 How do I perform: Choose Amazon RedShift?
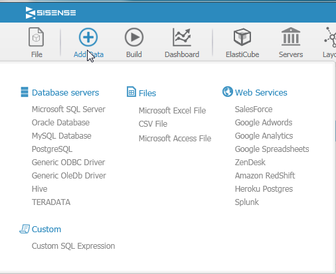pos(265,176)
